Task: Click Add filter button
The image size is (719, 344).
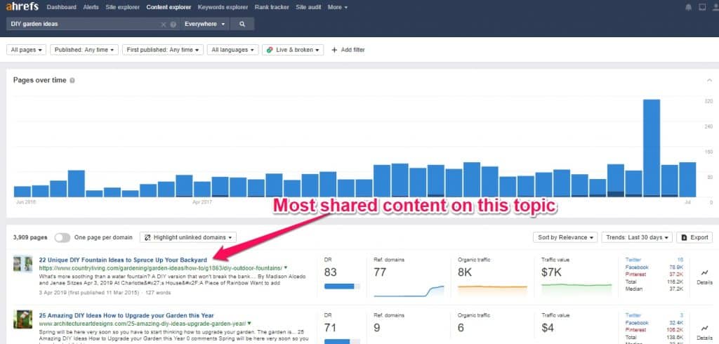Action: coord(348,50)
